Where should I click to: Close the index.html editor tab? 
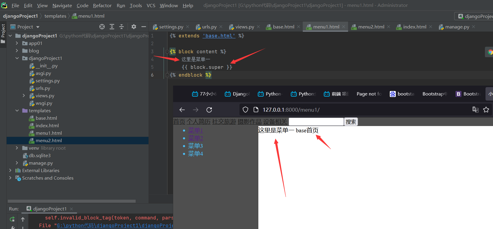(x=431, y=27)
